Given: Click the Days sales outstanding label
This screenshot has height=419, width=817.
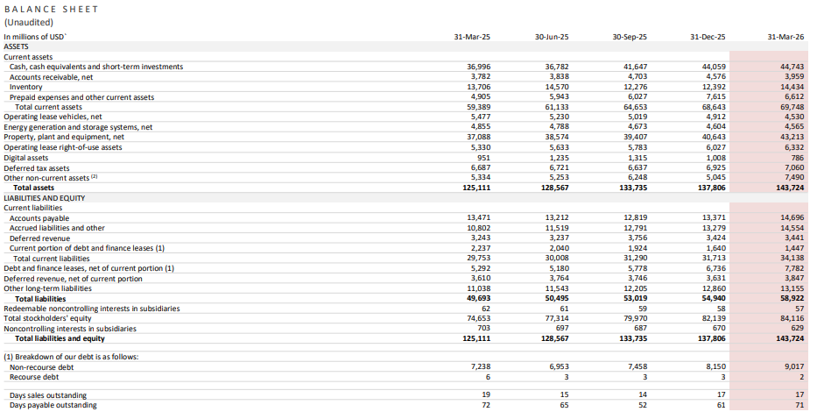Looking at the screenshot, I should (48, 395).
